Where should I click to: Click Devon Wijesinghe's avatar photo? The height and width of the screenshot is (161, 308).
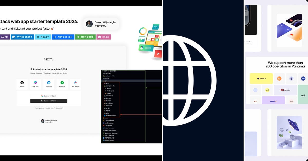89,23
